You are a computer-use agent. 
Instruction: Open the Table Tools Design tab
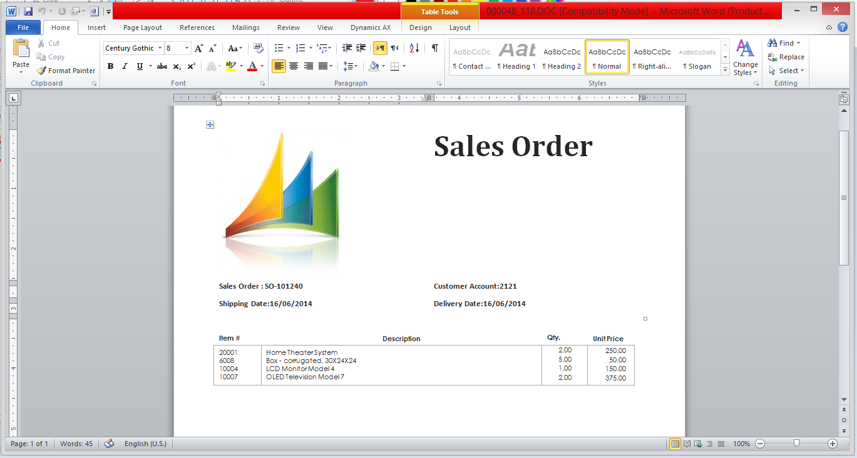(421, 27)
